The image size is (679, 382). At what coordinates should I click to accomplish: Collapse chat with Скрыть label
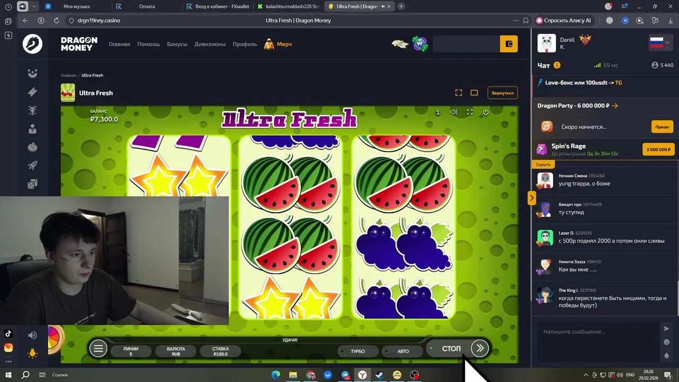(543, 164)
